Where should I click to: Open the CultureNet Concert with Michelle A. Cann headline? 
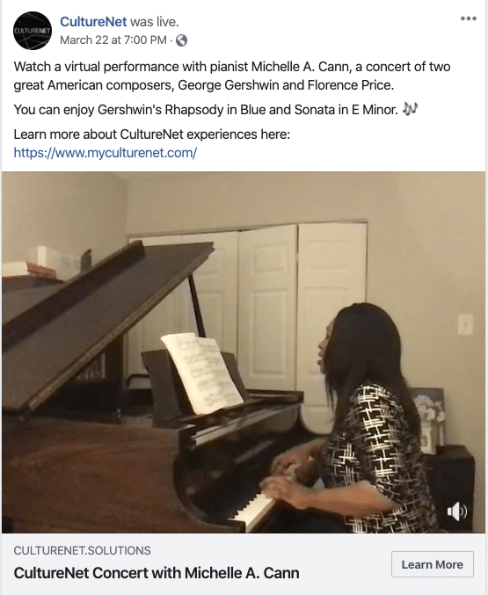click(x=157, y=573)
